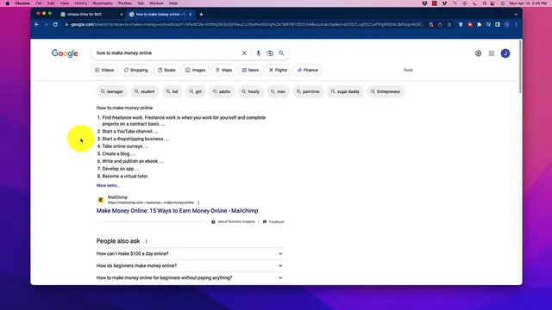Refine search with 'kid' chip
Image resolution: width=552 pixels, height=310 pixels.
click(172, 91)
